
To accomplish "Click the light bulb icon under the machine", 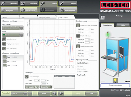I will 115,80.
